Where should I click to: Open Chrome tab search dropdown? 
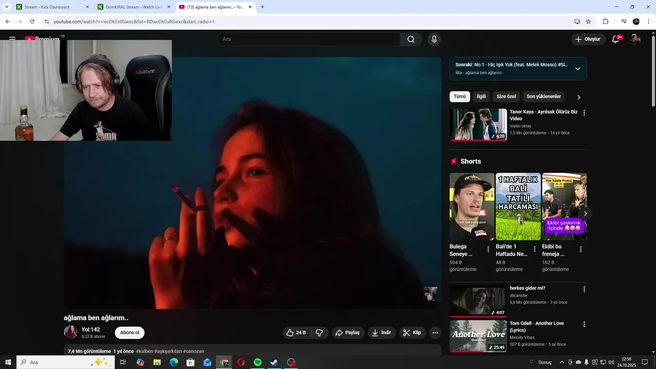pos(6,7)
